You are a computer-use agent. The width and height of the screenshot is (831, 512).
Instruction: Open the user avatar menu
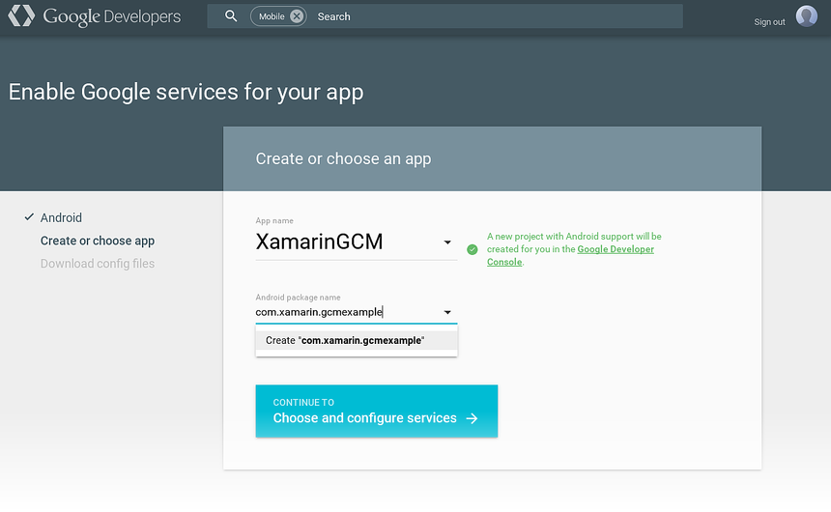(x=806, y=15)
